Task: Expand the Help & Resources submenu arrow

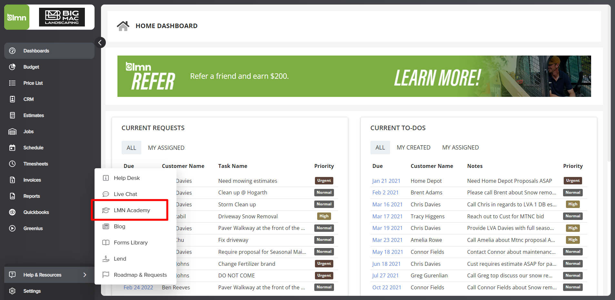Action: [x=85, y=275]
